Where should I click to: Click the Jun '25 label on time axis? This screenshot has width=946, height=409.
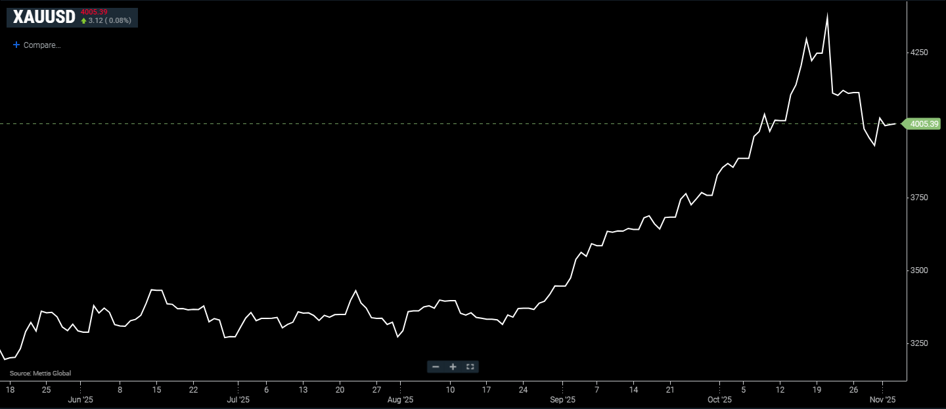pyautogui.click(x=80, y=399)
